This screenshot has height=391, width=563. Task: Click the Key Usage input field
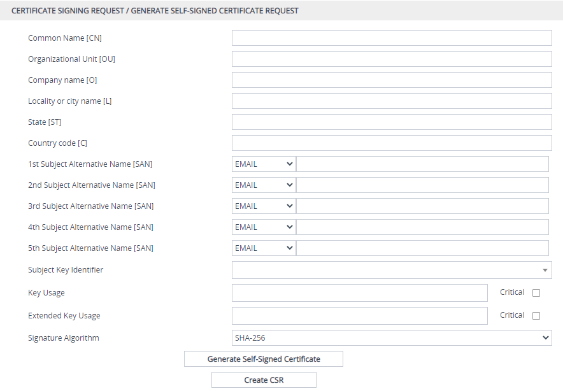[359, 293]
